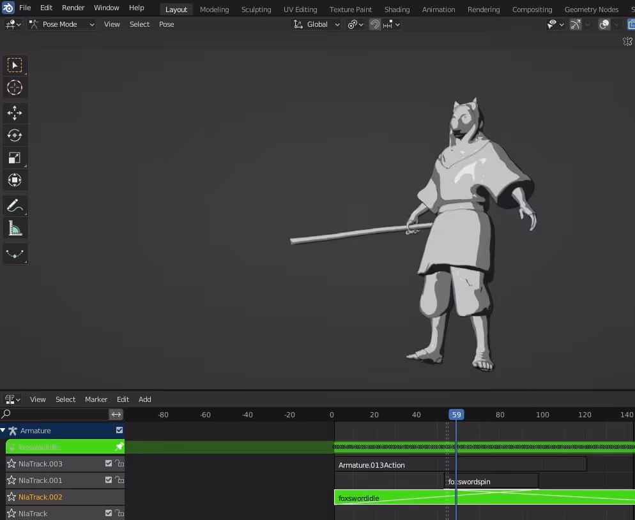Viewport: 635px width, 520px height.
Task: Toggle mute checkbox for NlaTrack.003
Action: [x=109, y=463]
